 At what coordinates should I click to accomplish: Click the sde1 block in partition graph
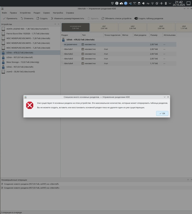104,27
